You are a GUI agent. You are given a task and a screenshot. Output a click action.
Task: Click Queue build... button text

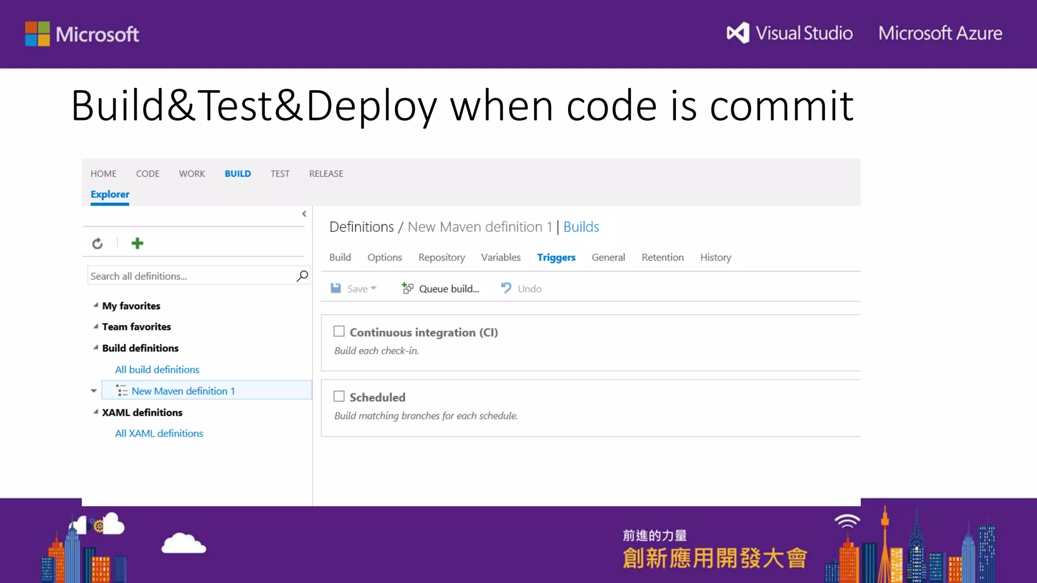pyautogui.click(x=449, y=288)
